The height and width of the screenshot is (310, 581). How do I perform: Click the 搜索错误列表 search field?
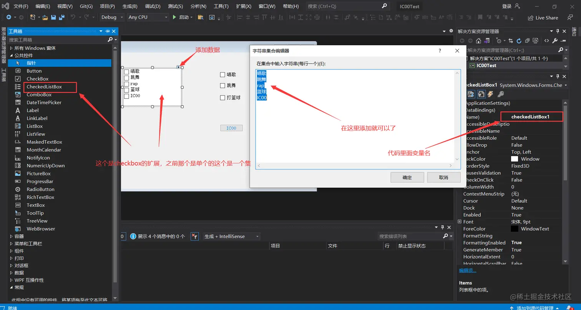pos(409,236)
